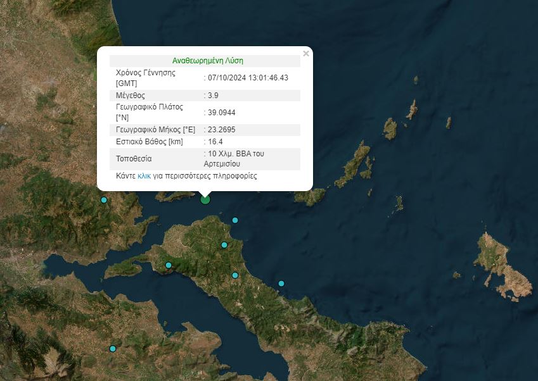
Task: Select cyan marker on Evia's western gulf coast
Action: click(x=168, y=265)
